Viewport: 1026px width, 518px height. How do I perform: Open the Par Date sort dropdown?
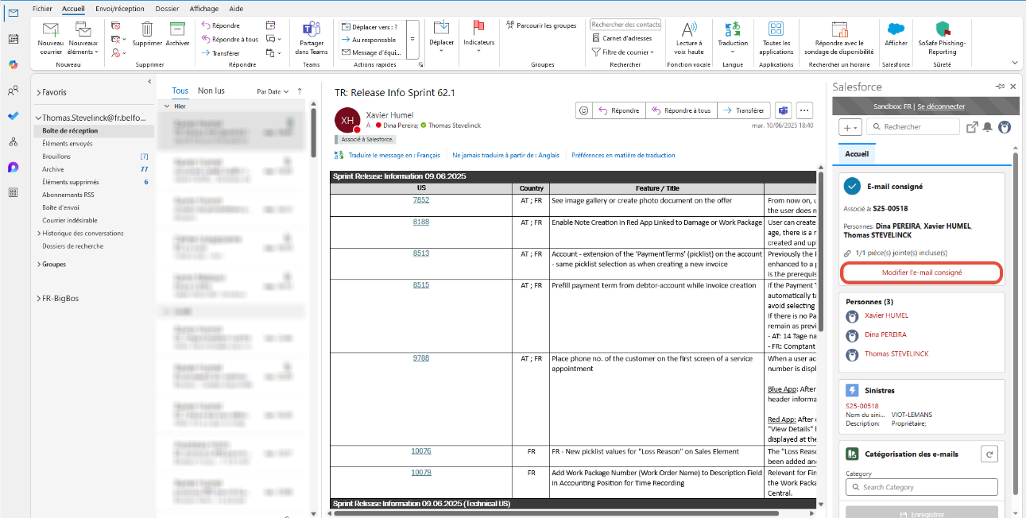[x=272, y=91]
